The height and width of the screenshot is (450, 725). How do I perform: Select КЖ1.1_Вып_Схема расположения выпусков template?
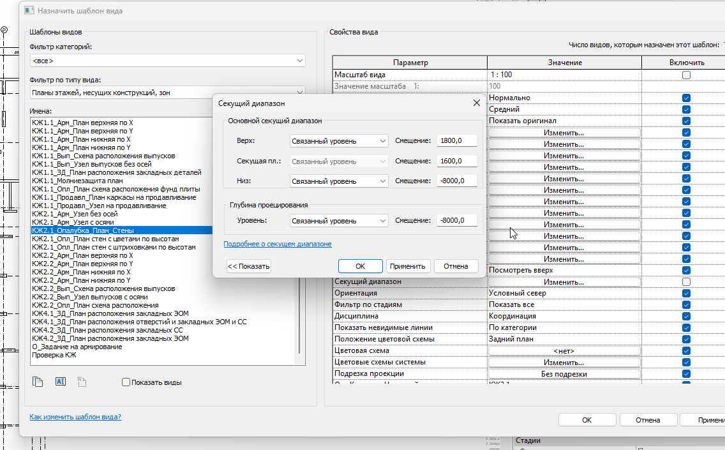(103, 156)
